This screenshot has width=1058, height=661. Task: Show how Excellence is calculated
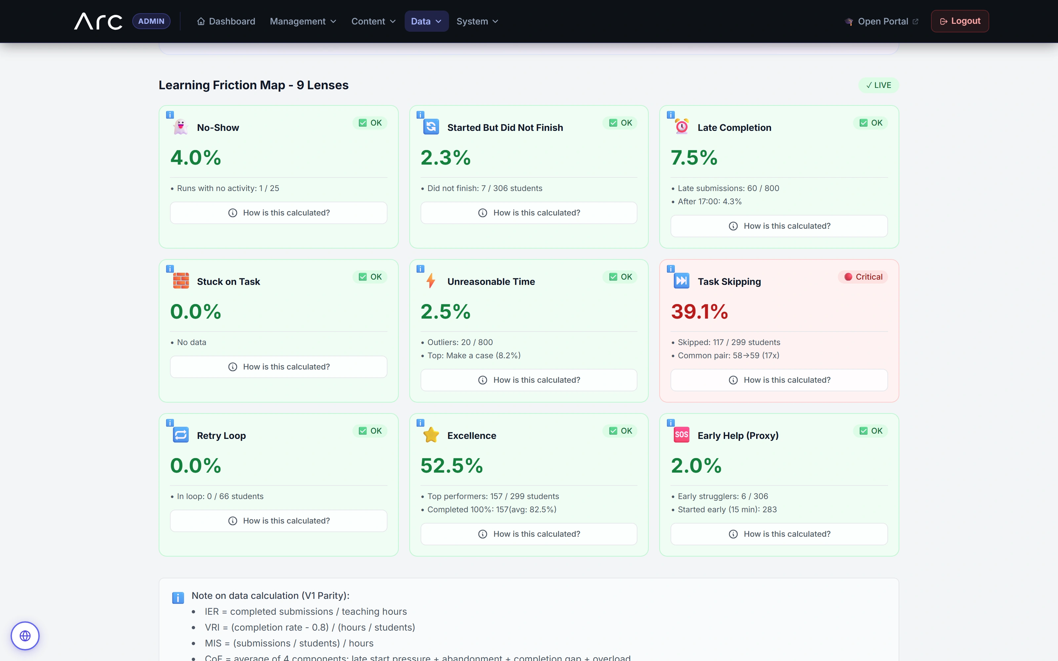(529, 534)
